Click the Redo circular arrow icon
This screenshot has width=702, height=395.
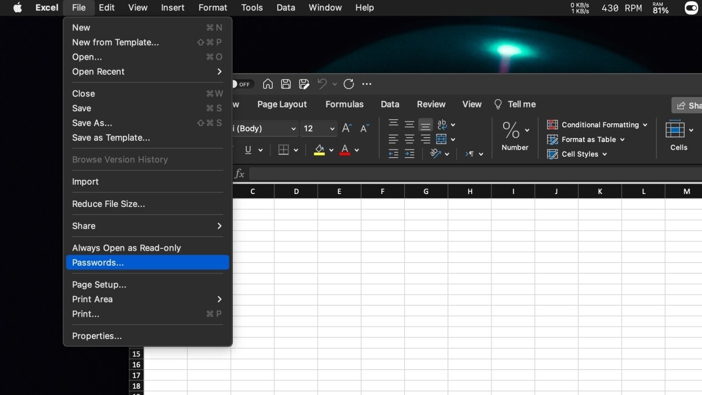click(349, 84)
